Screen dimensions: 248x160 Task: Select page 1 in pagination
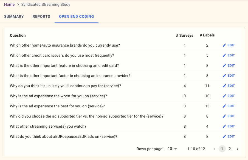pos(222,149)
